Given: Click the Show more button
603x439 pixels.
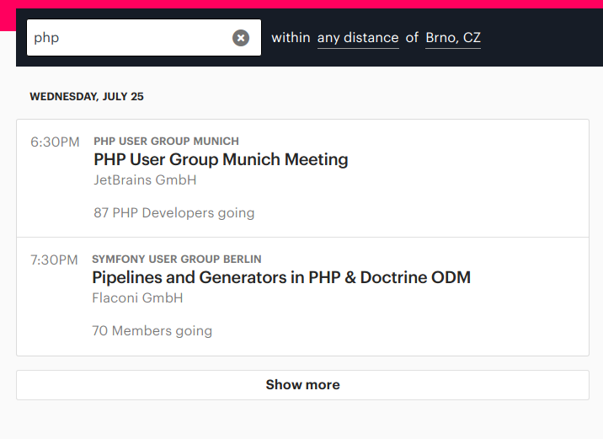Looking at the screenshot, I should pyautogui.click(x=302, y=385).
